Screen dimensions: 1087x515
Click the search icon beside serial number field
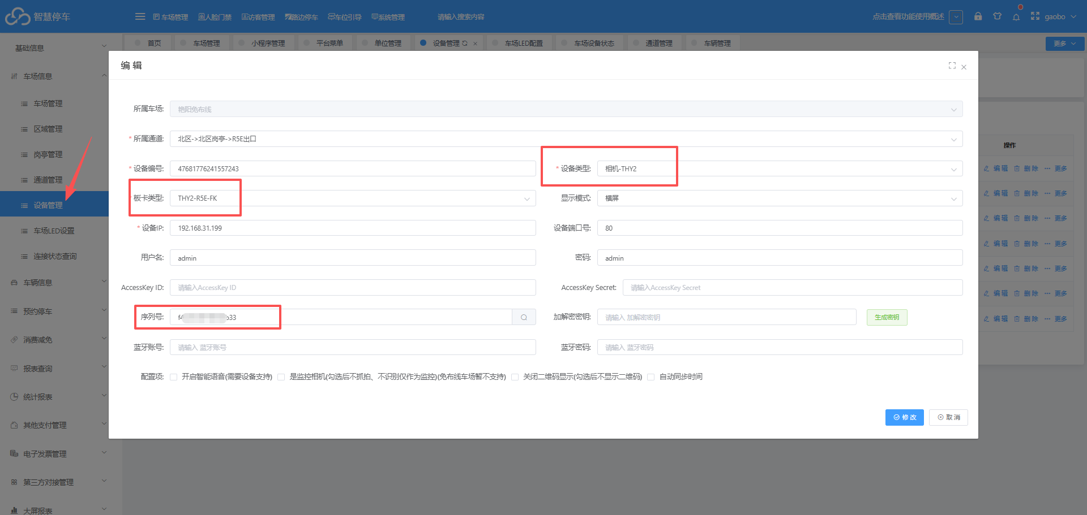tap(524, 317)
